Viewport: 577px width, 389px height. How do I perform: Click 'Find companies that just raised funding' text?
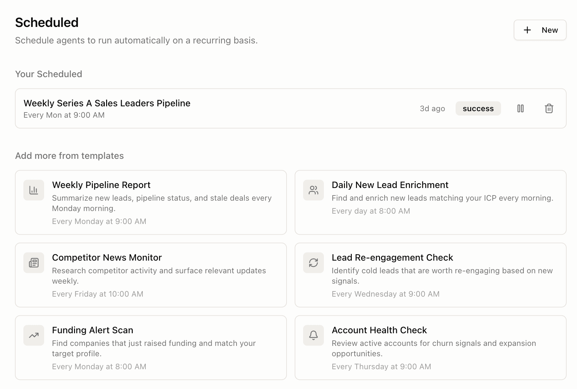coord(154,348)
